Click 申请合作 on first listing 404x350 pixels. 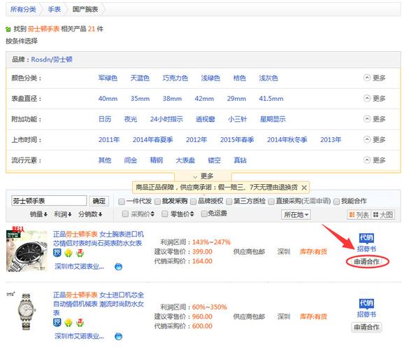[367, 262]
